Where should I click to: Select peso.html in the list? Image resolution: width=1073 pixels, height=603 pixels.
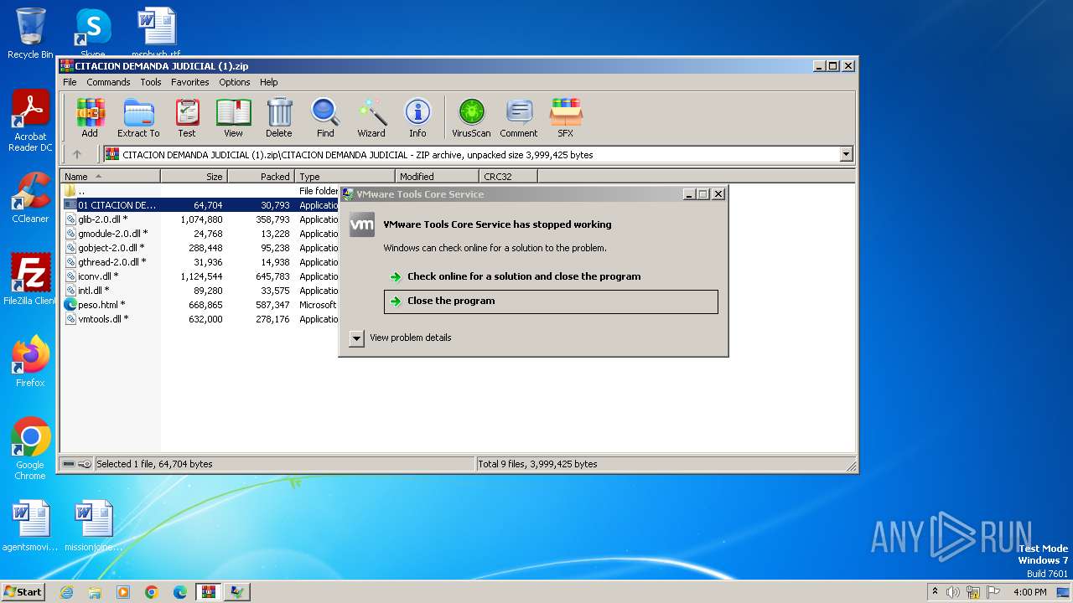pos(200,305)
